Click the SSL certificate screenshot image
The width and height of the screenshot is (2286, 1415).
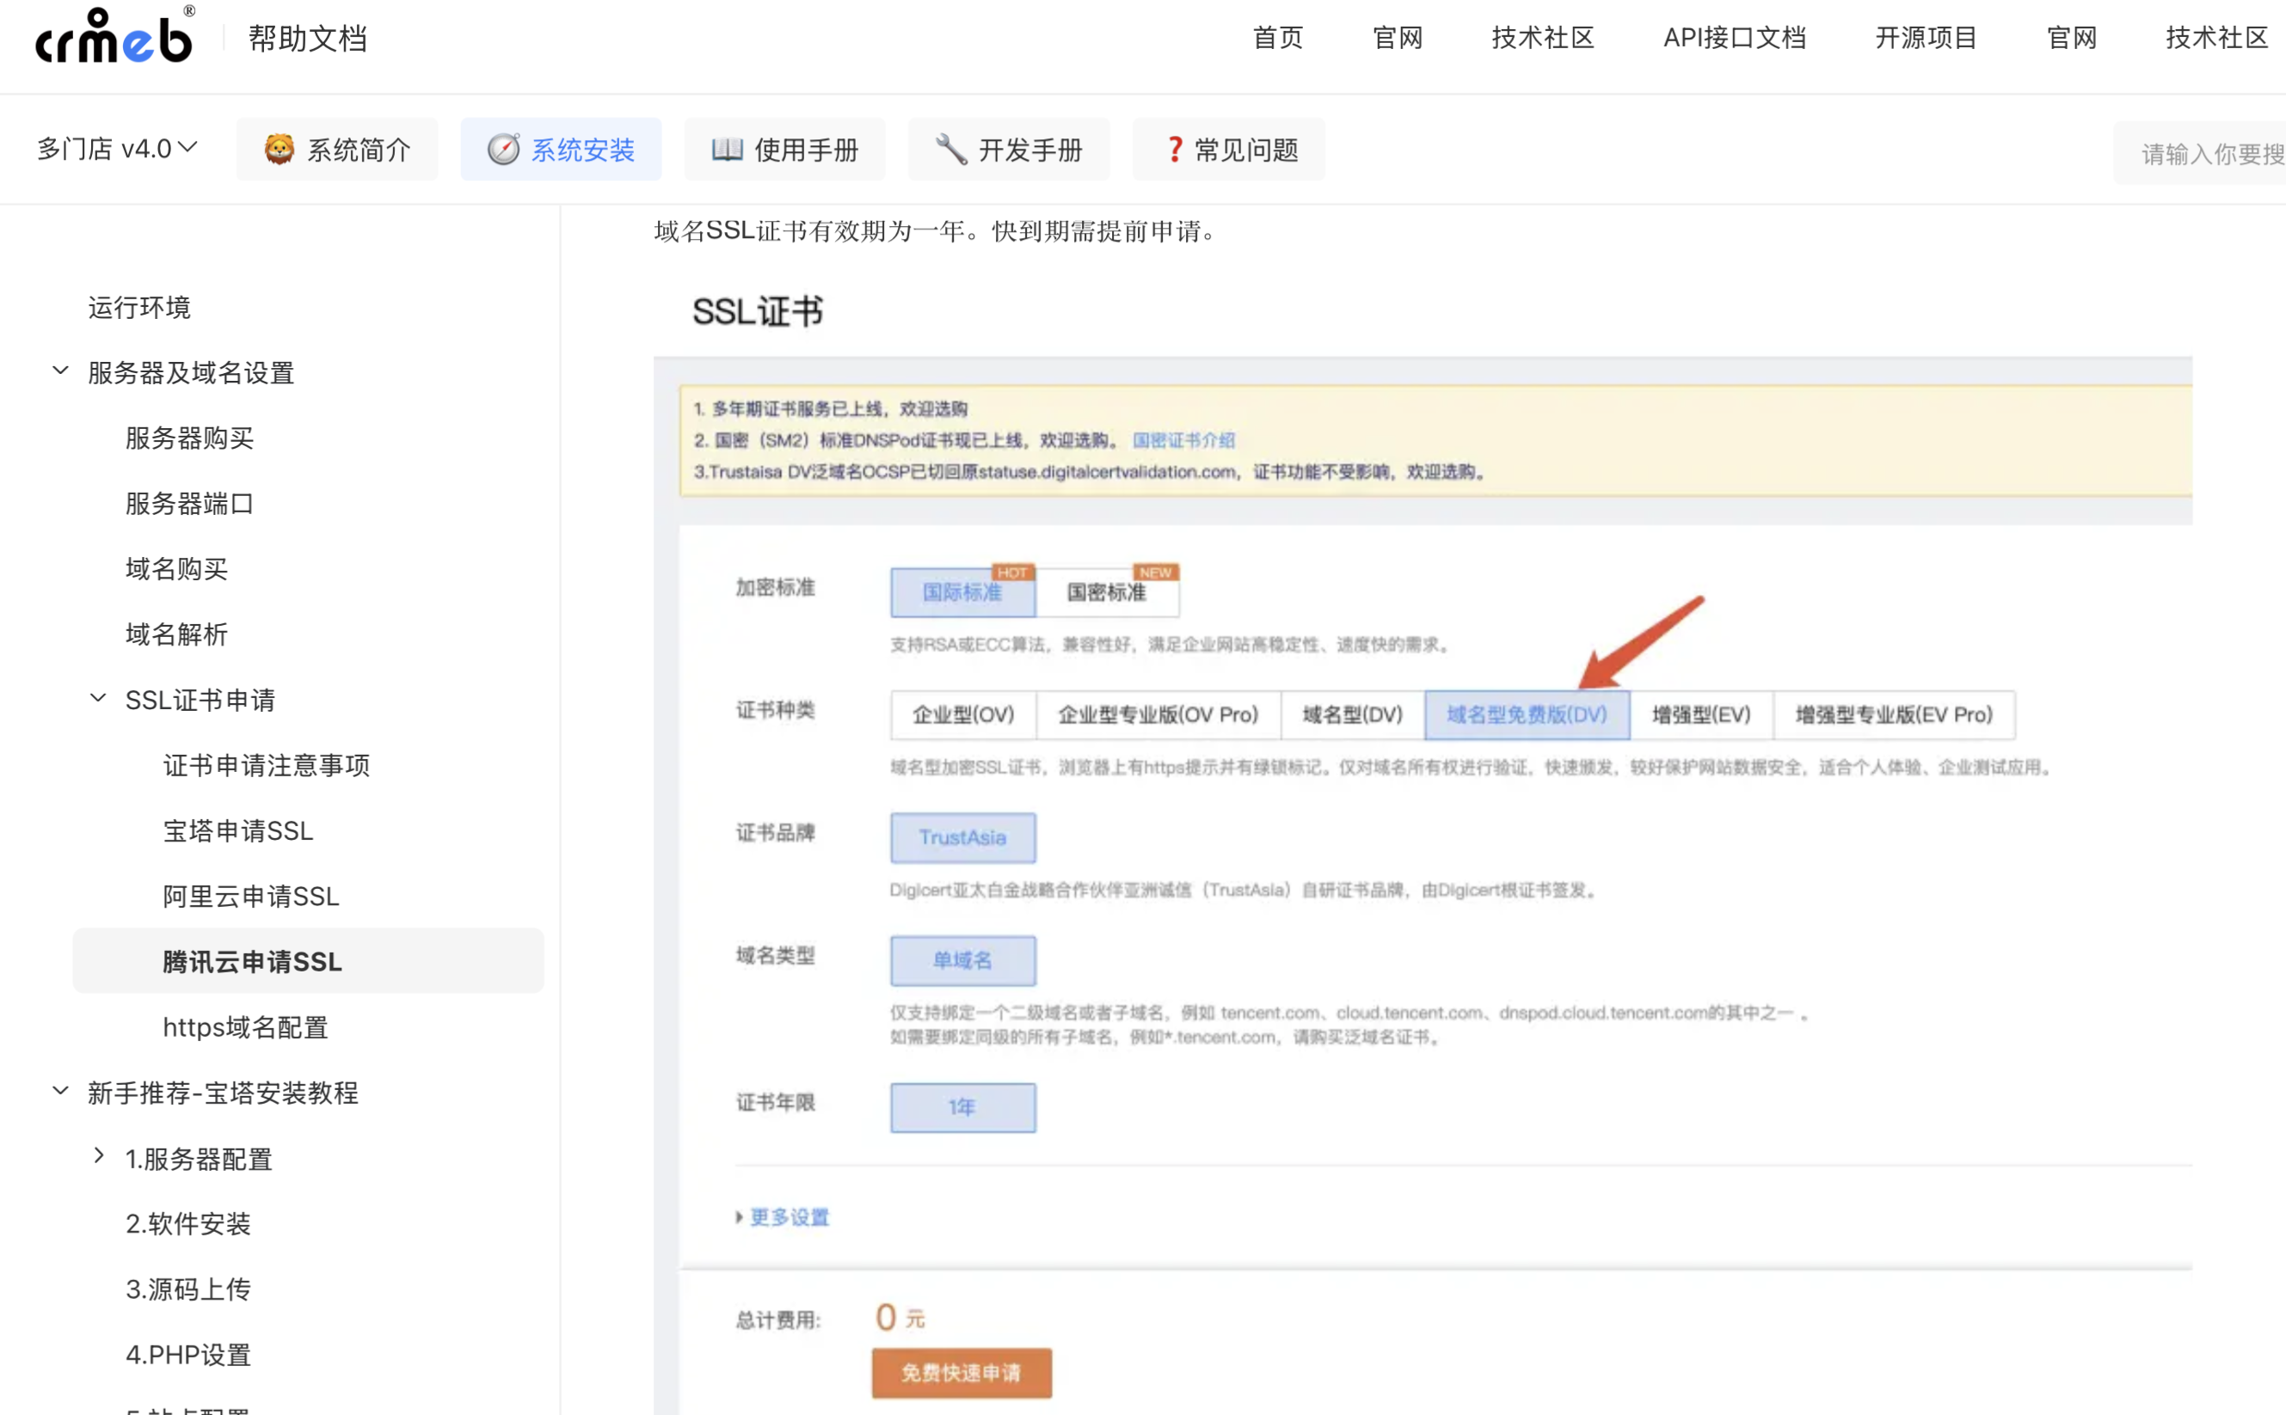(x=1421, y=879)
